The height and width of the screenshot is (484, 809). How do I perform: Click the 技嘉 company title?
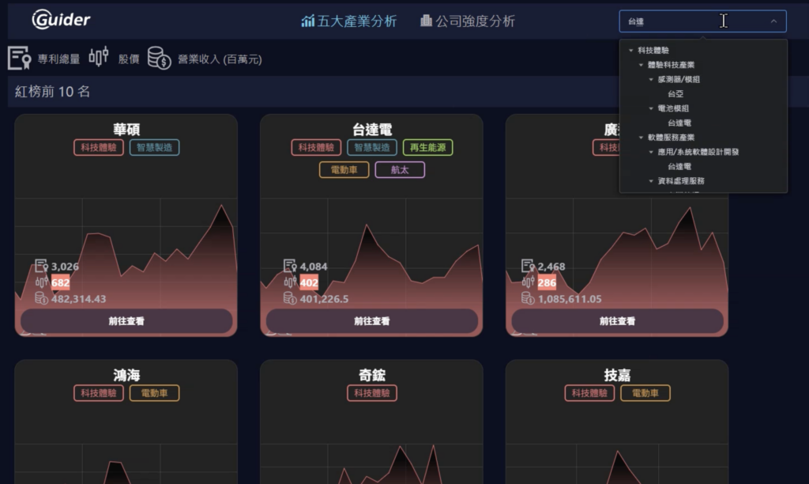617,375
